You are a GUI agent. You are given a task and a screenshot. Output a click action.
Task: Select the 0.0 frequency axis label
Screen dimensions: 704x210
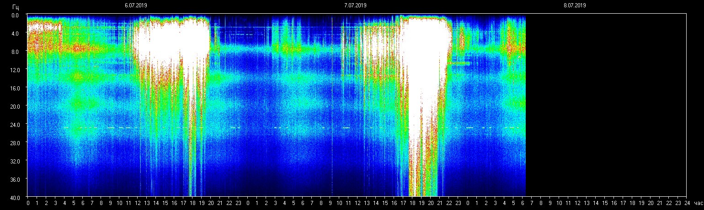pyautogui.click(x=15, y=15)
